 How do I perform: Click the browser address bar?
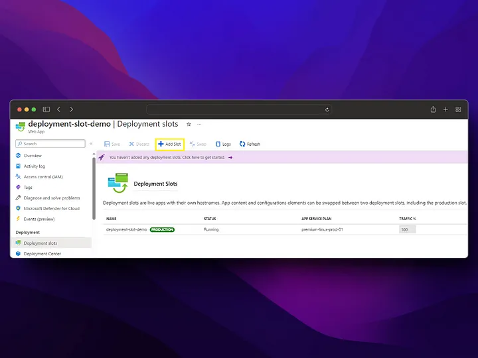(x=239, y=109)
